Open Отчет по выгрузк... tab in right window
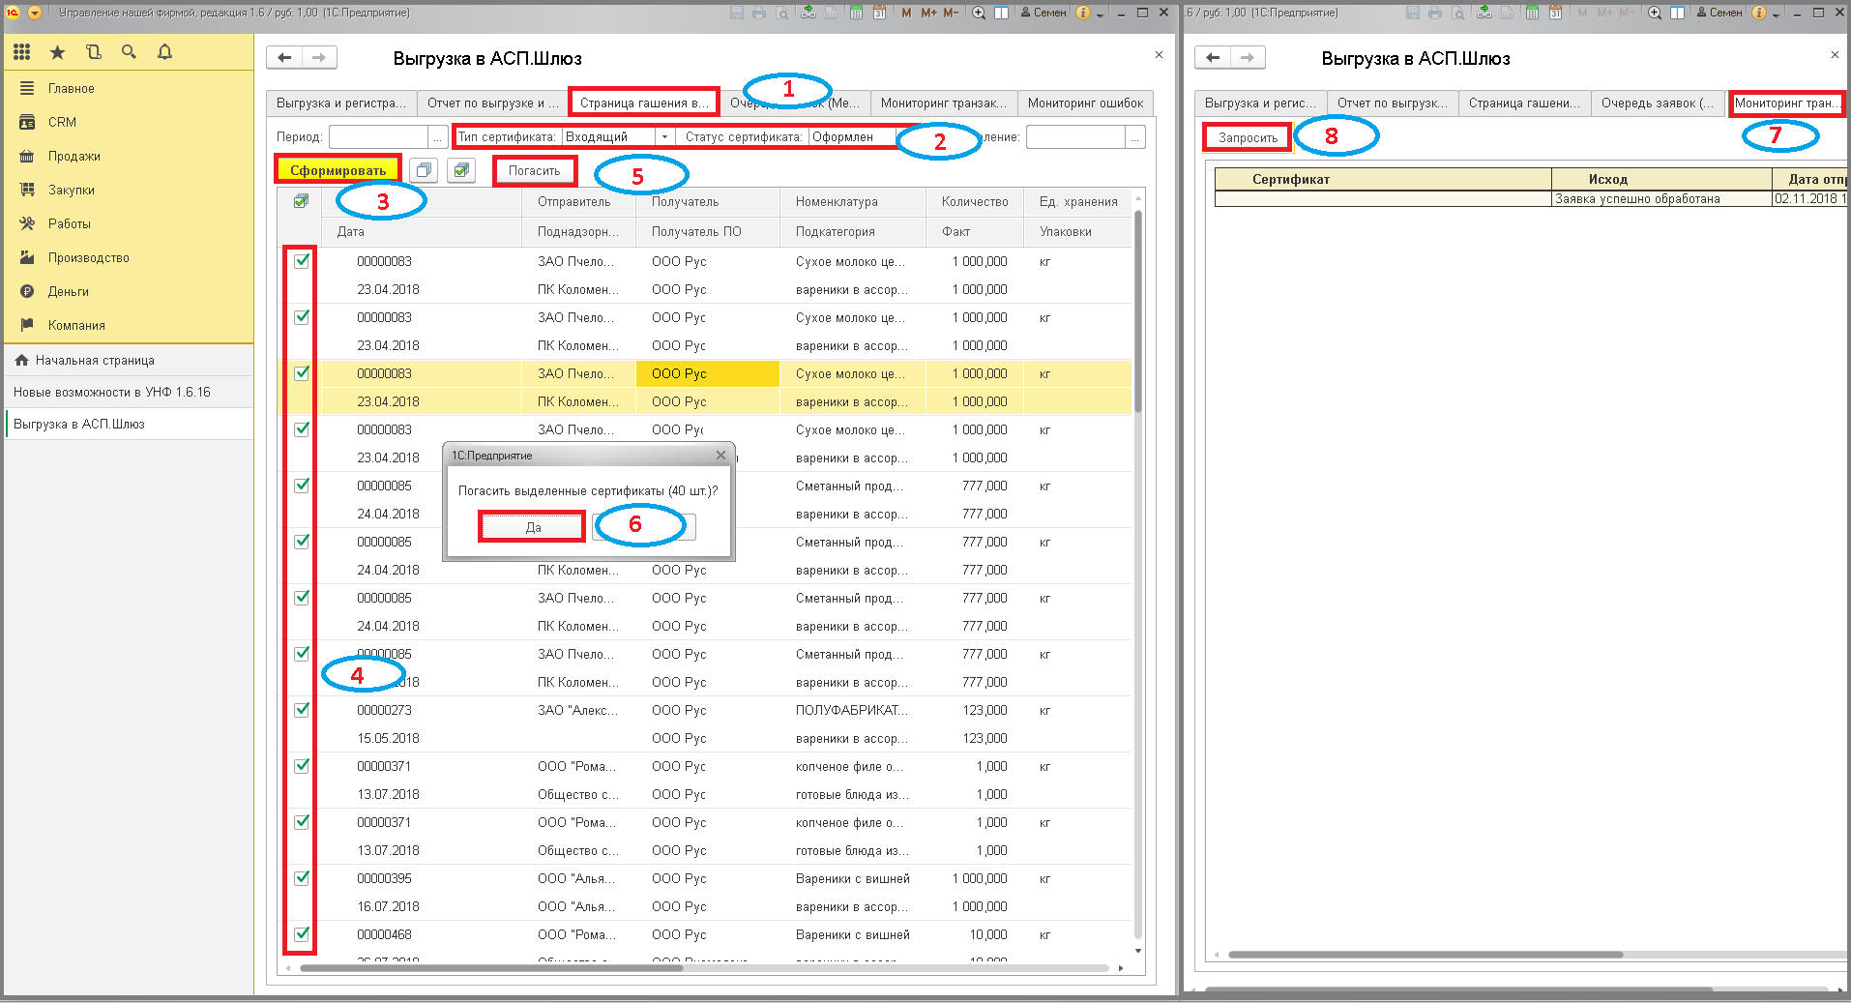The width and height of the screenshot is (1851, 1003). tap(1393, 103)
